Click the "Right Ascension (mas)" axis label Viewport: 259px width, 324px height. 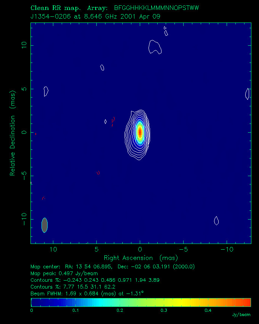point(141,258)
